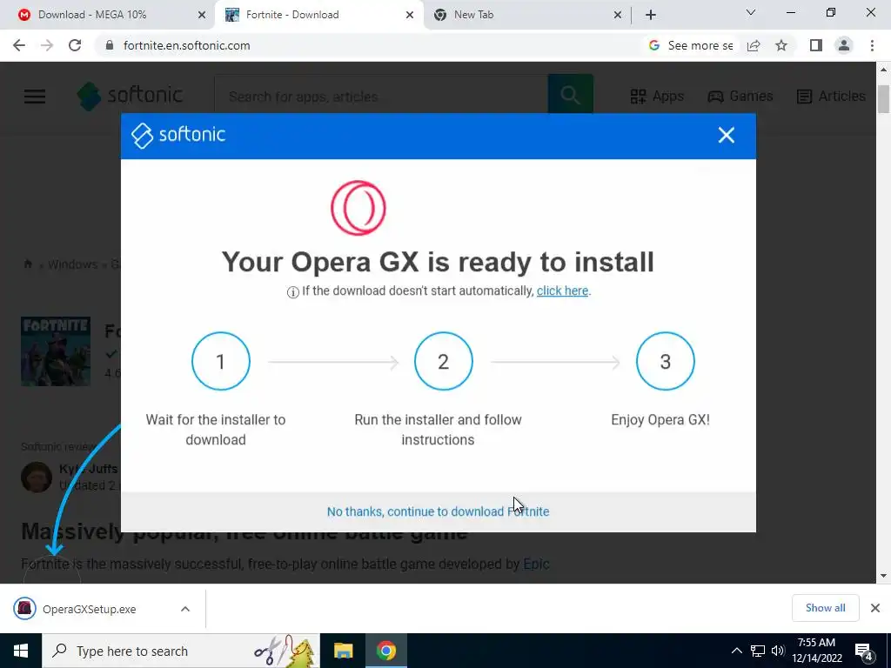Go forward to the next page
This screenshot has width=891, height=668.
[x=47, y=45]
